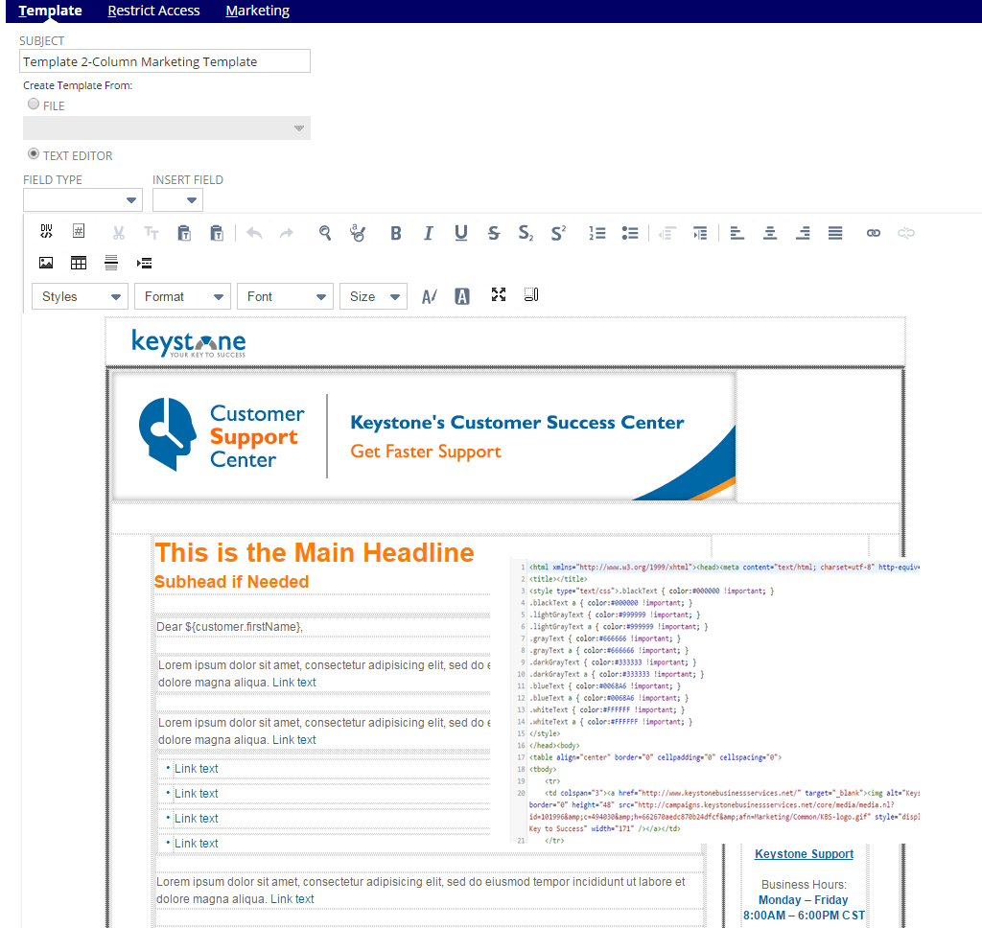Open the Styles dropdown
The image size is (982, 928).
81,297
